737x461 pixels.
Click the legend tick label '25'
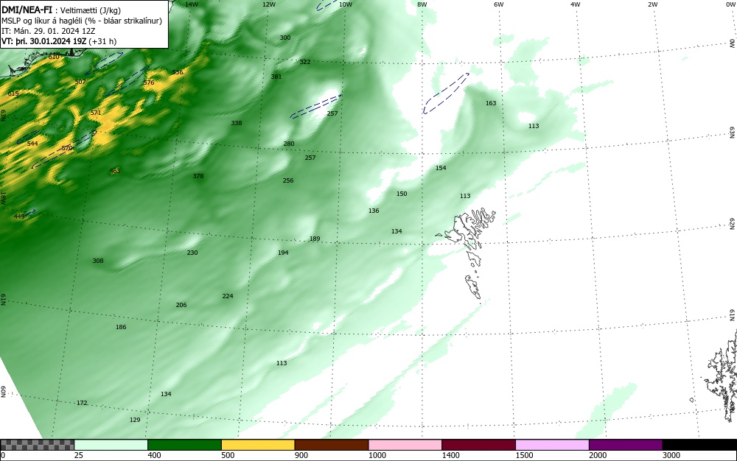click(79, 455)
